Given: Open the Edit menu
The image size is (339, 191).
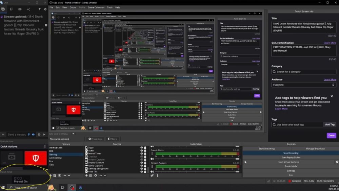Looking at the screenshot, I should pyautogui.click(x=58, y=7).
